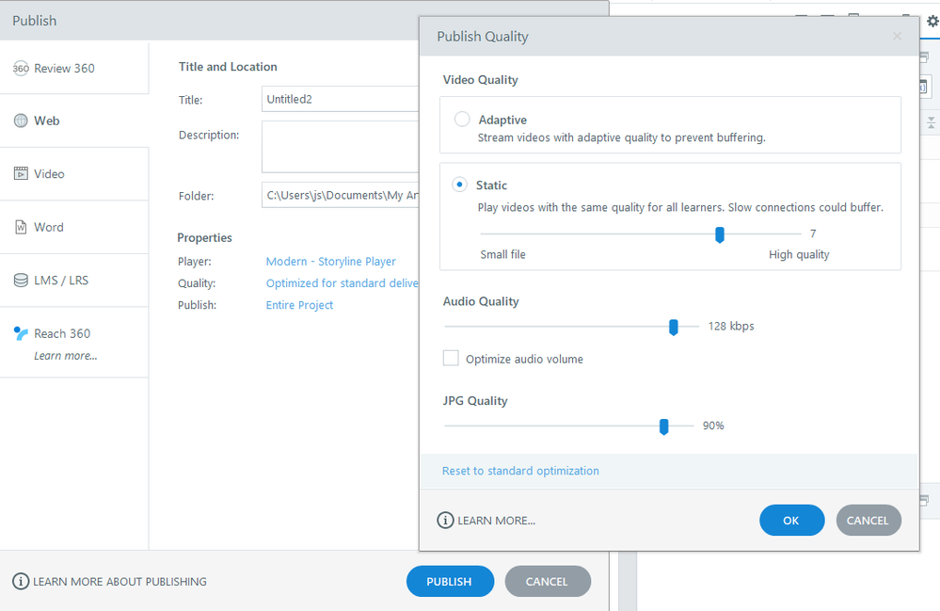Click the Review 360 icon in sidebar
Image resolution: width=940 pixels, height=611 pixels.
[21, 68]
